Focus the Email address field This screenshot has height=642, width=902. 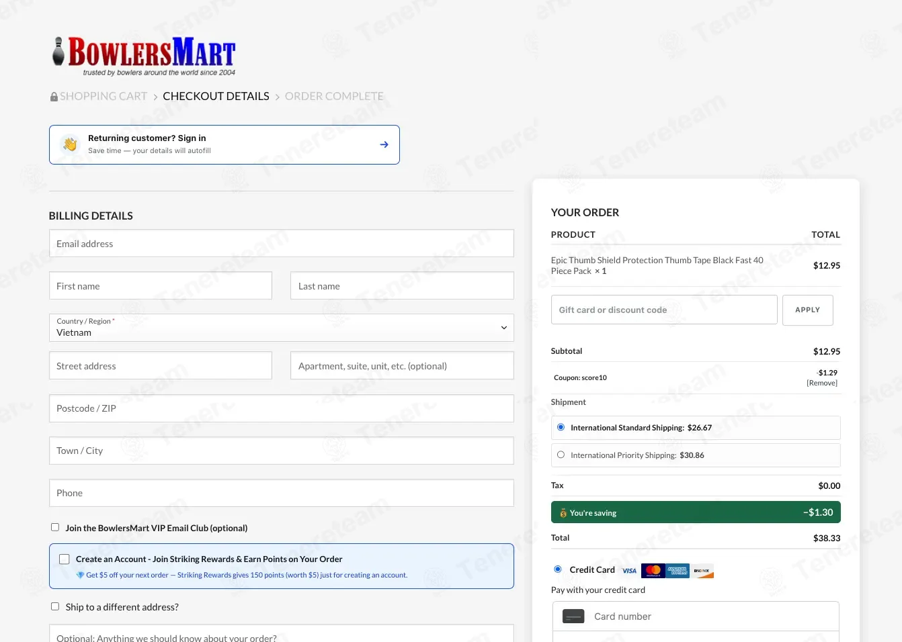click(x=282, y=243)
